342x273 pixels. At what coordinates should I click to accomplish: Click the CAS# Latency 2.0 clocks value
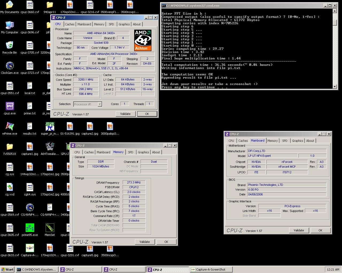(134, 192)
